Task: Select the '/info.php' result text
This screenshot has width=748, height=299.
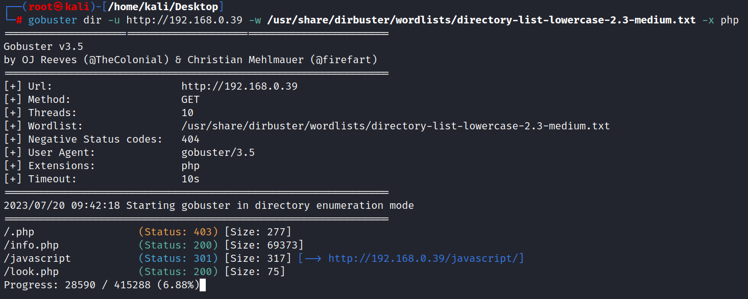Action: [x=31, y=245]
